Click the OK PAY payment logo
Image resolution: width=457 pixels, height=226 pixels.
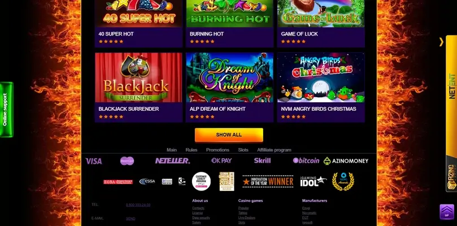221,160
